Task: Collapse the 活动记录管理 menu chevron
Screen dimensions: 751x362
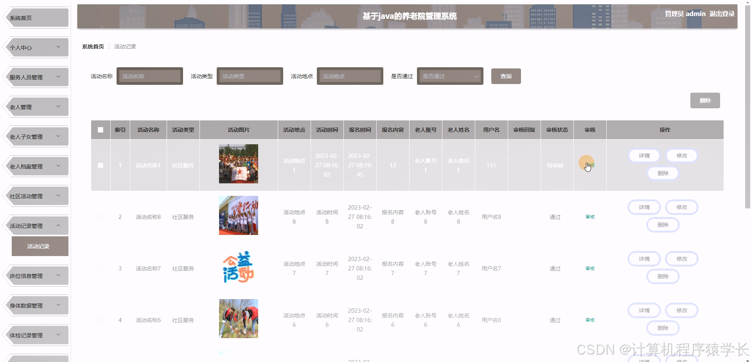Action: click(58, 225)
